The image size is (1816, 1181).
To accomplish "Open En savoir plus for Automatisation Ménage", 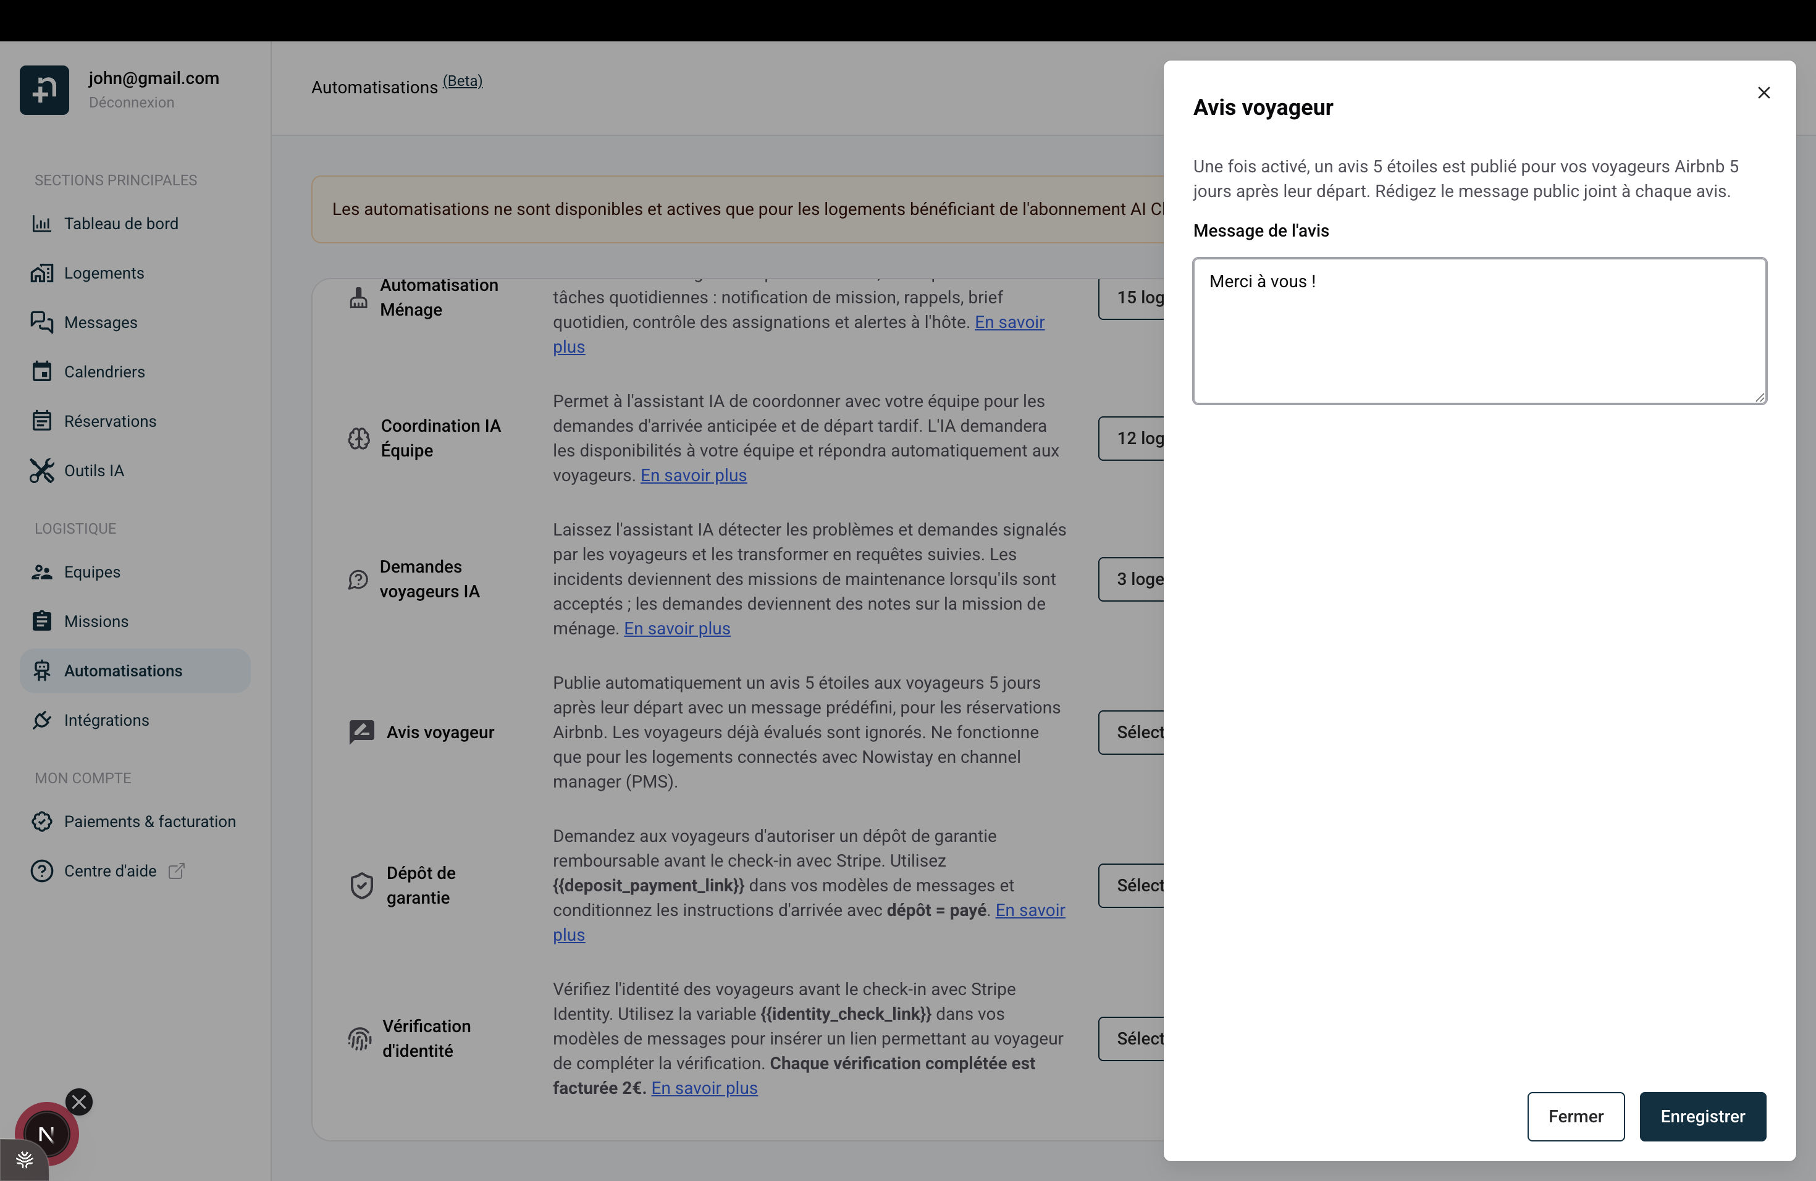I will coord(1009,322).
